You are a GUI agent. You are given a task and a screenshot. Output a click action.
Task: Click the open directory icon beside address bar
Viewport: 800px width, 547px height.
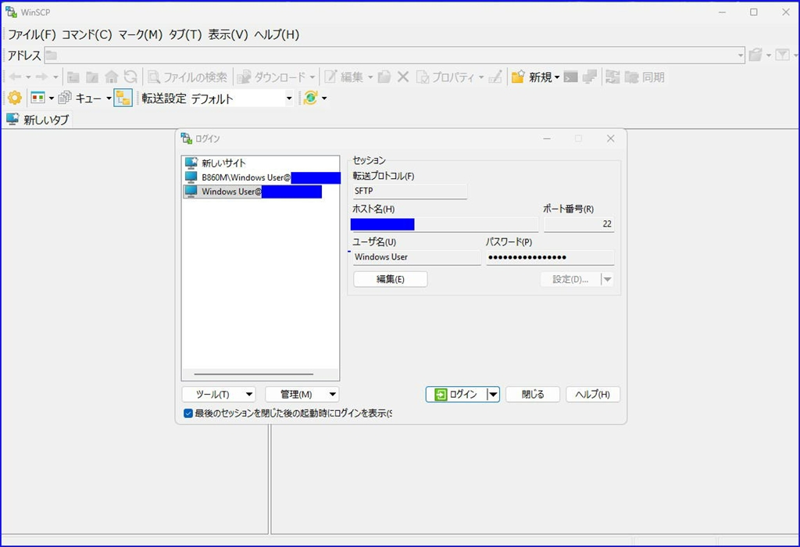pos(755,55)
